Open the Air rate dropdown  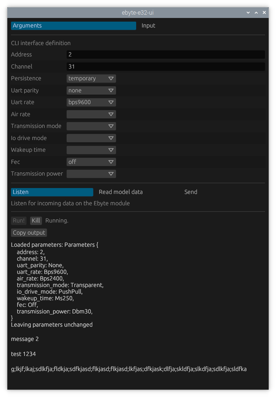(x=91, y=114)
